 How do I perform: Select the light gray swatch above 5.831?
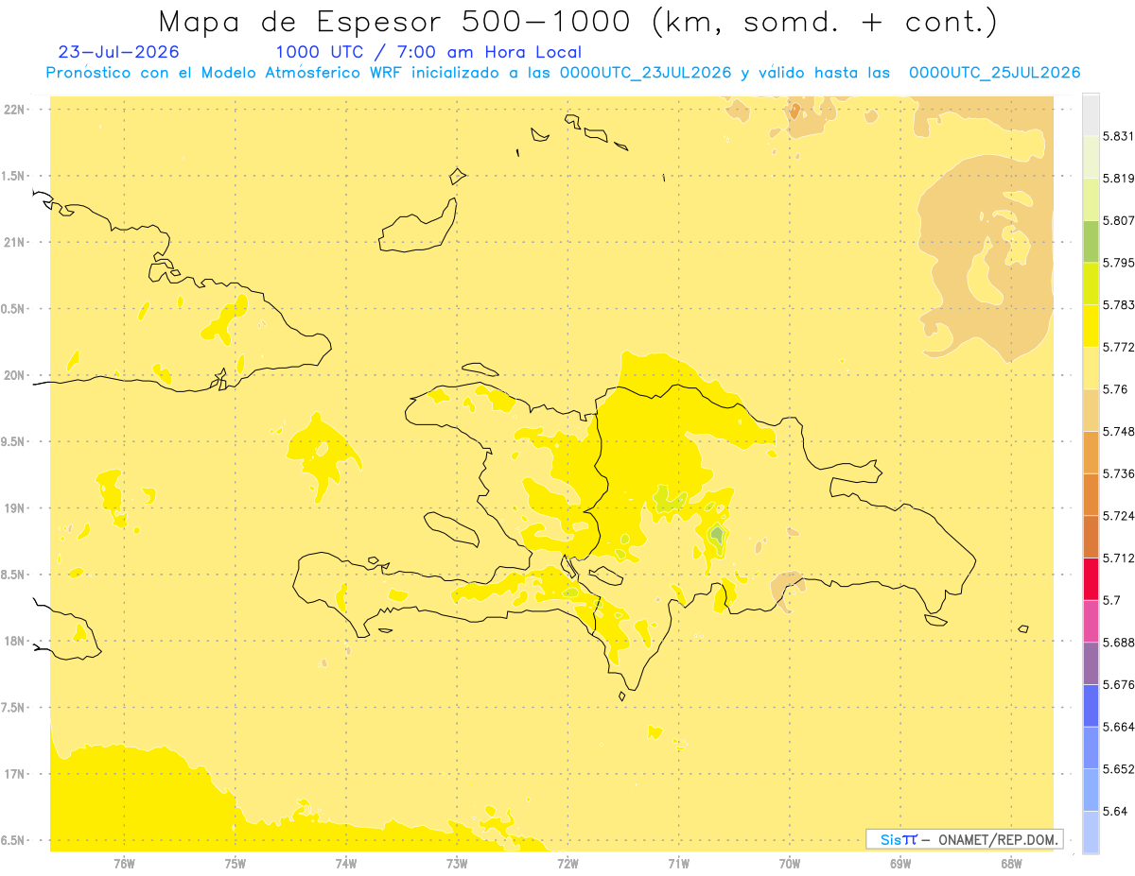1091,114
